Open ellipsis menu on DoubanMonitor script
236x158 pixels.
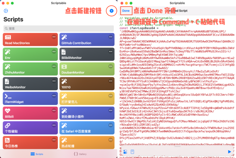(x=111, y=66)
